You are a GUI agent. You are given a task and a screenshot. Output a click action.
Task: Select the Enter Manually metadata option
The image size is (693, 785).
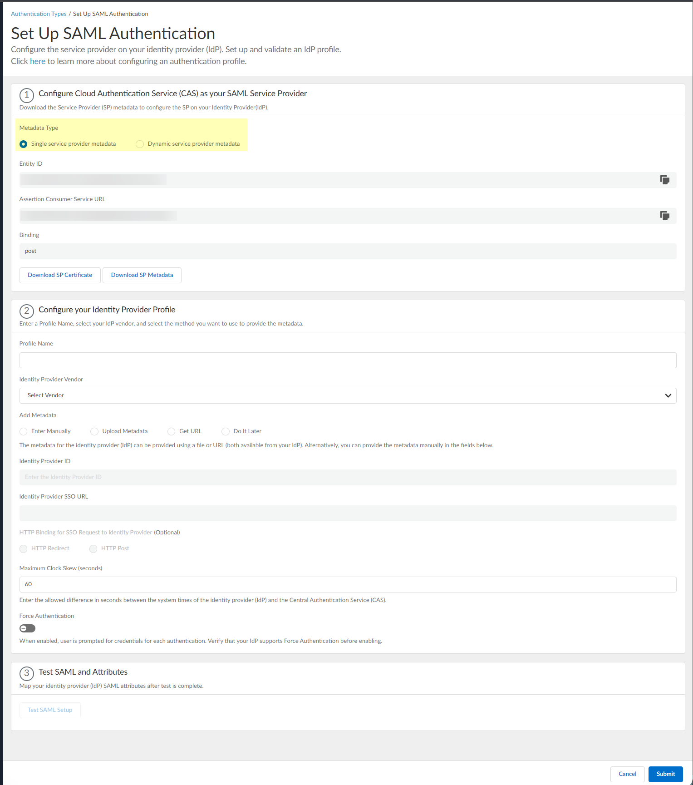pyautogui.click(x=24, y=431)
